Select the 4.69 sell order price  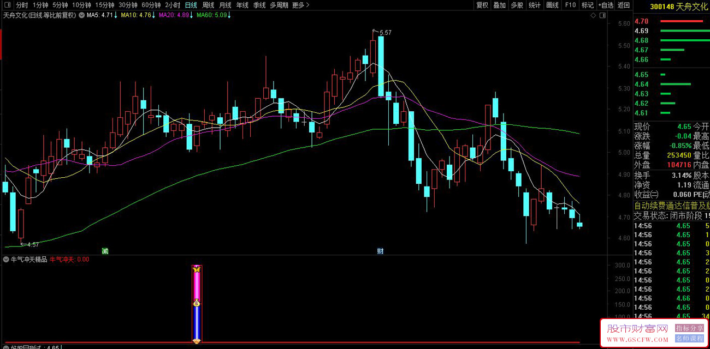pos(641,31)
